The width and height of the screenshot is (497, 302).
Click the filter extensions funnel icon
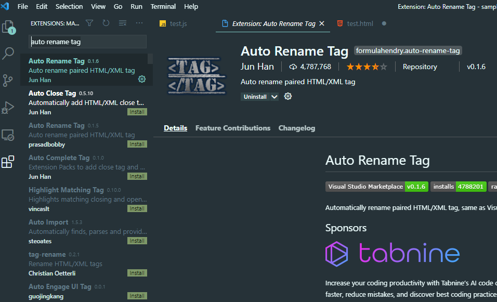90,23
